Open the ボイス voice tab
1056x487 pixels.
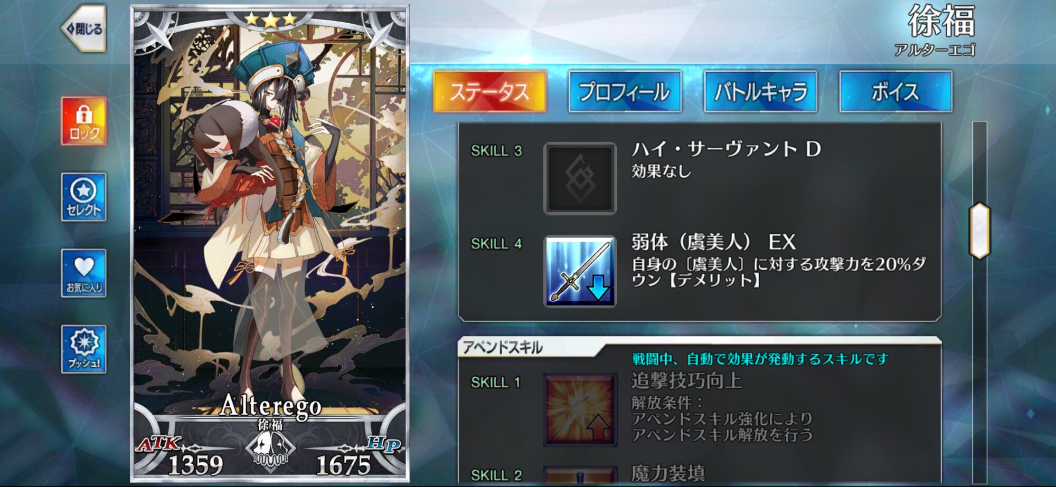click(x=896, y=91)
